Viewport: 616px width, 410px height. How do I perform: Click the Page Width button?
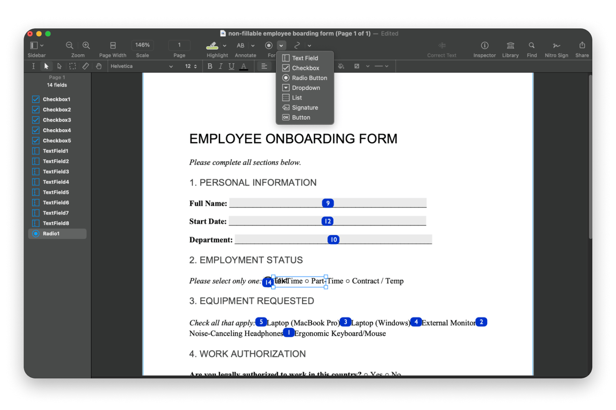point(113,45)
